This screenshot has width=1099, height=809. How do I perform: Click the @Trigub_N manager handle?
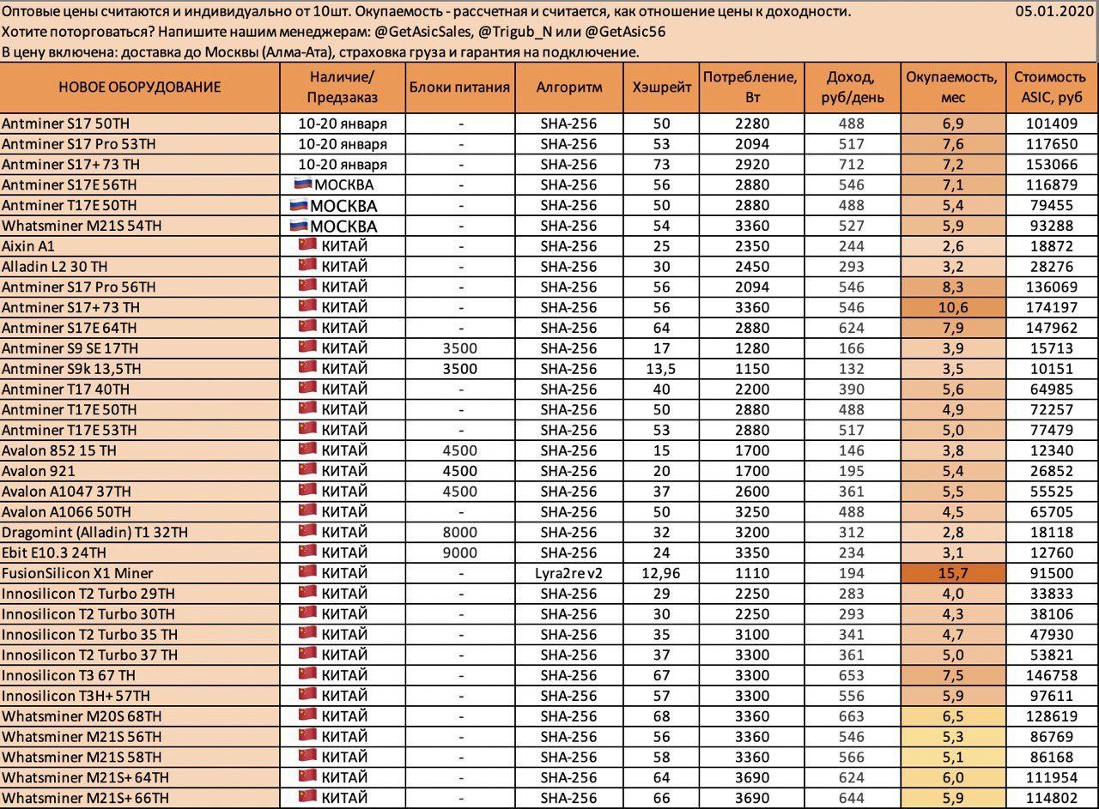coord(516,32)
